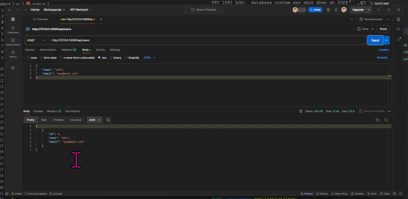Switch response view to Raw

44,120
